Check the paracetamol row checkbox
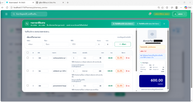 click(28, 86)
